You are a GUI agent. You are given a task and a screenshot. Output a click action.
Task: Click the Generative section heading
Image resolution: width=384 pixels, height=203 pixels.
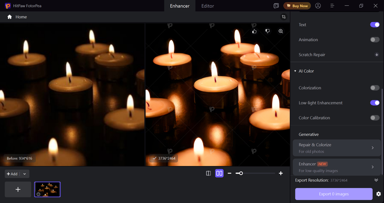[308, 135]
